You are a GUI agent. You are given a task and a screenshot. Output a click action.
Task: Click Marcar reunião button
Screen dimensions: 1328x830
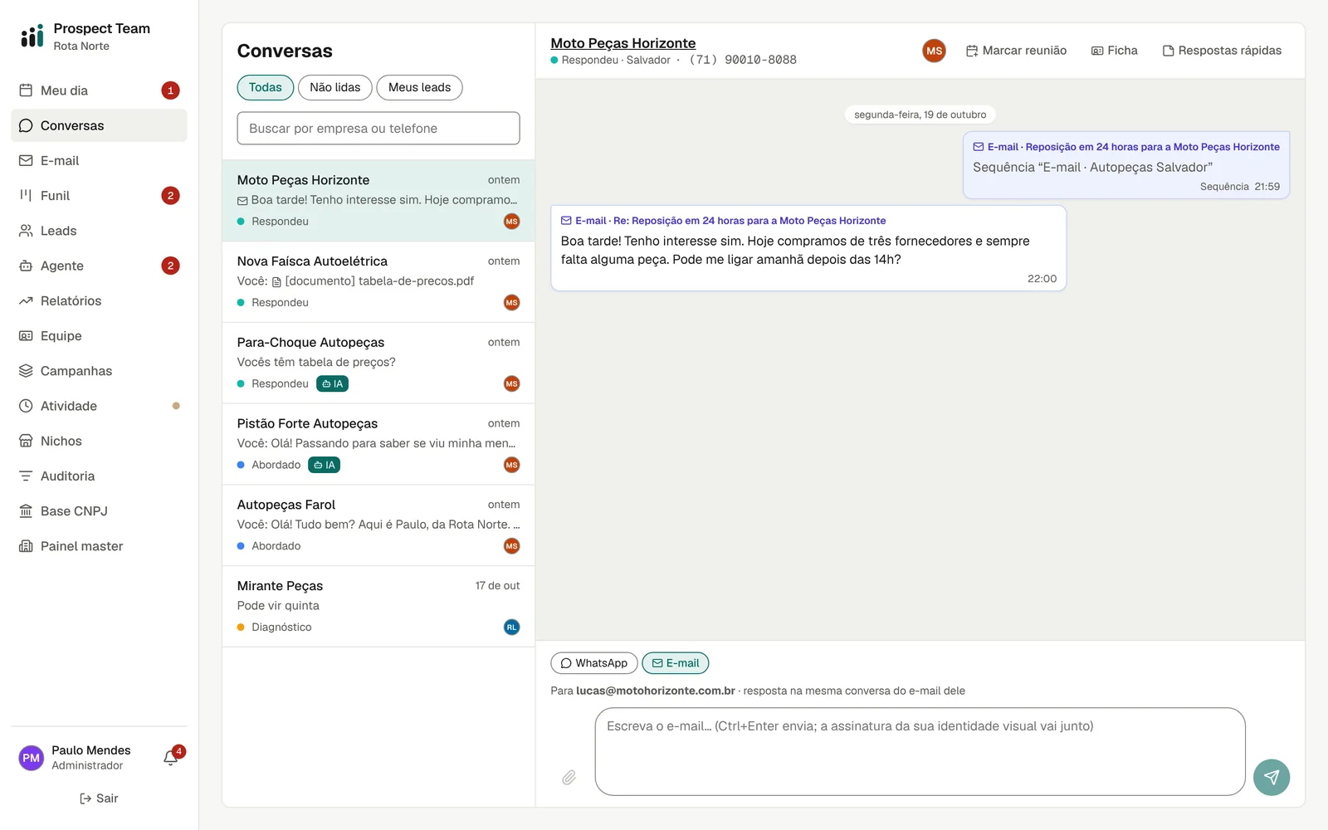click(1016, 51)
